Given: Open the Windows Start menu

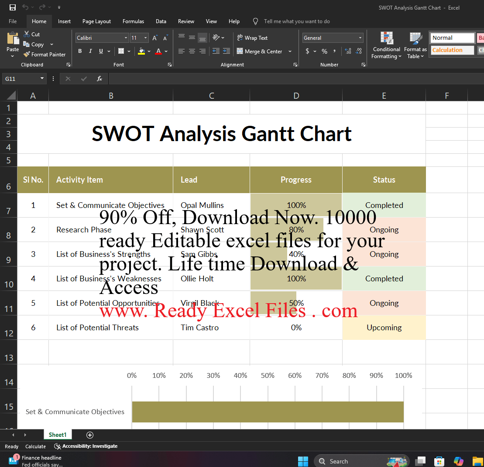Looking at the screenshot, I should pos(303,461).
